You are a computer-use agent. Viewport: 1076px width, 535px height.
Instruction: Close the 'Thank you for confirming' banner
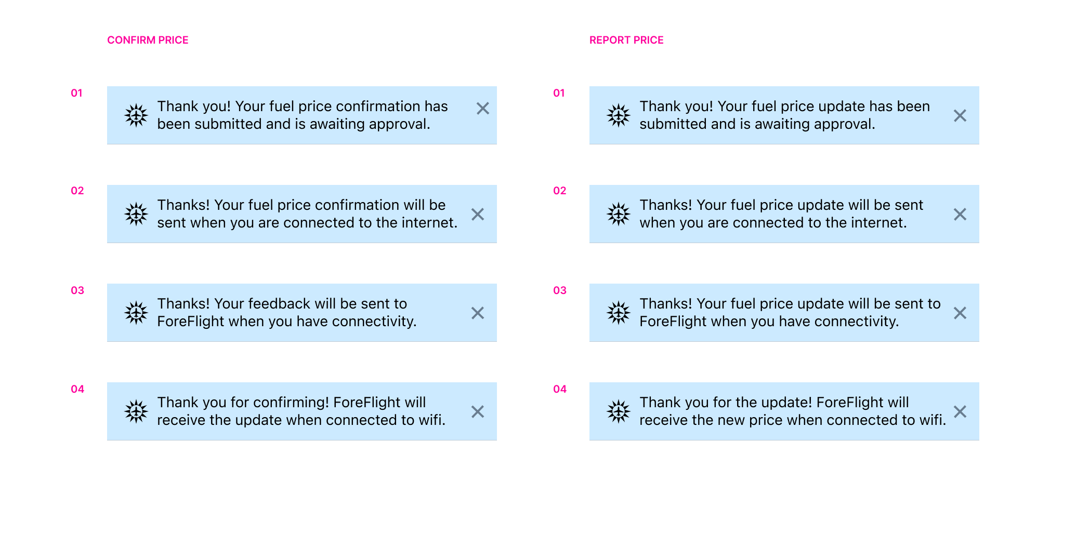point(477,412)
